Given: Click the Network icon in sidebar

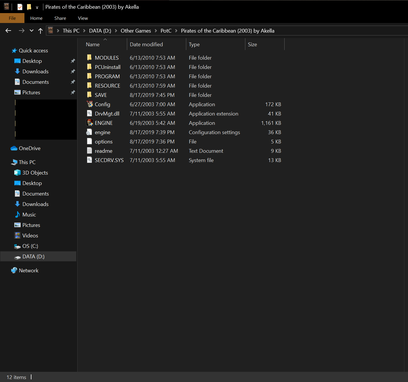Looking at the screenshot, I should [14, 270].
